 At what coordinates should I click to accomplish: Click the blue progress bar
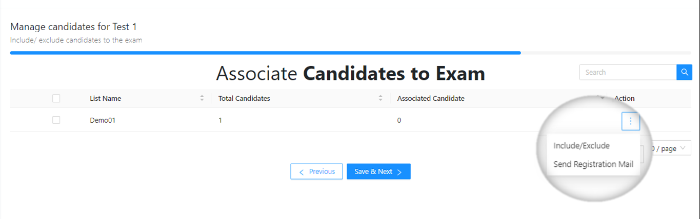[x=265, y=52]
